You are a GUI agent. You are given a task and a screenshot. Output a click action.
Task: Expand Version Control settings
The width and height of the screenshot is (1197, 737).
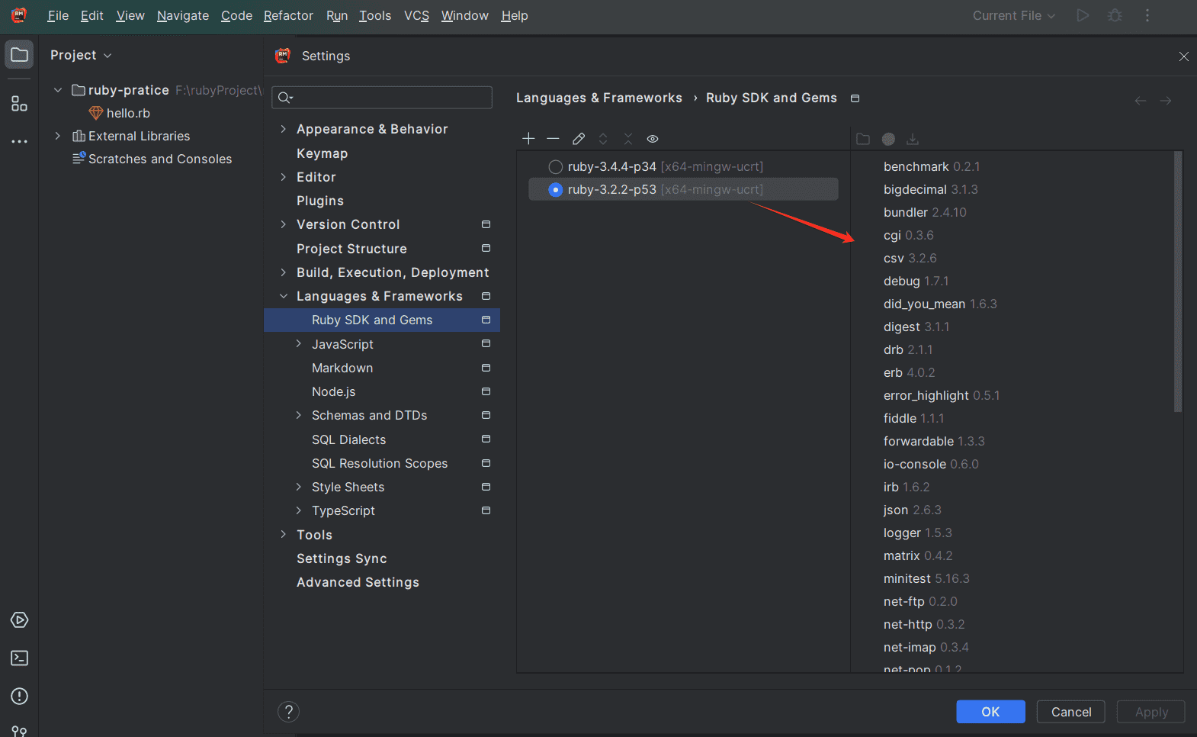[x=283, y=224]
